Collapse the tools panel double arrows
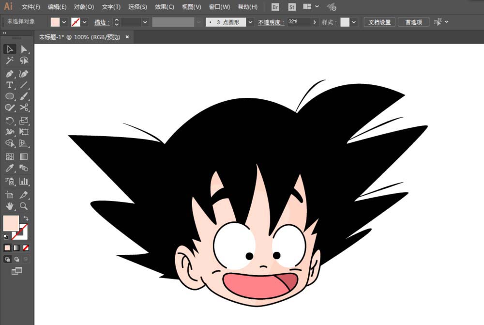 4,33
